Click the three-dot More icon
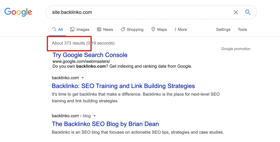 coord(175,29)
